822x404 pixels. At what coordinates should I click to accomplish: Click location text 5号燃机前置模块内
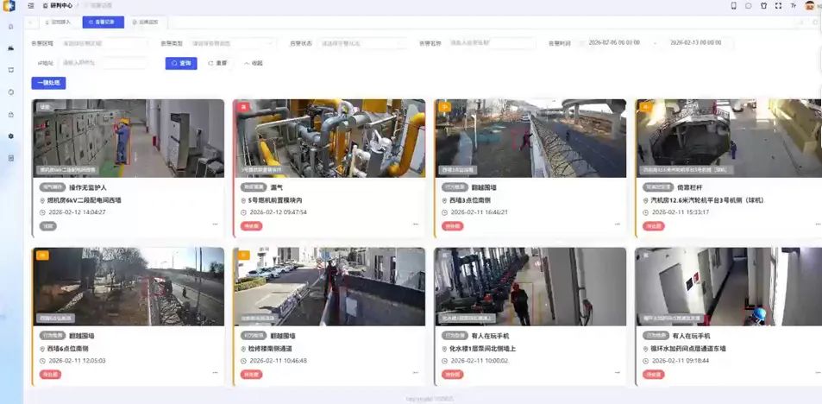click(x=274, y=200)
